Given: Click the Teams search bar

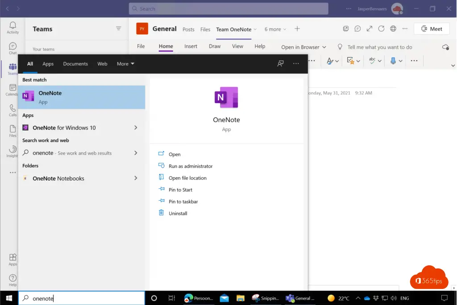Looking at the screenshot, I should pos(228,8).
